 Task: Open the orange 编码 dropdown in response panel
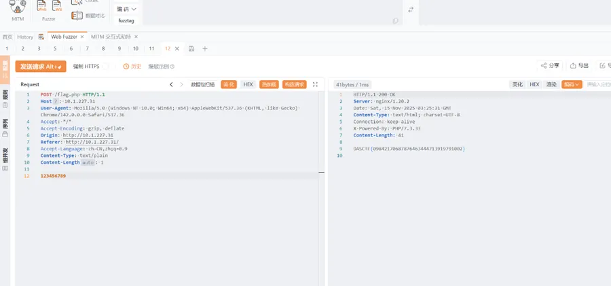point(572,84)
